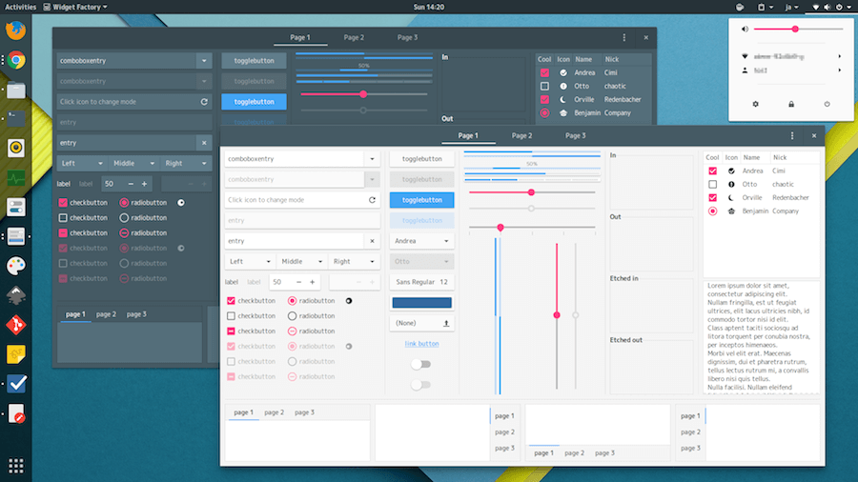Click pink horizontal slider knob in light window
Image resolution: width=858 pixels, height=482 pixels.
pos(531,192)
